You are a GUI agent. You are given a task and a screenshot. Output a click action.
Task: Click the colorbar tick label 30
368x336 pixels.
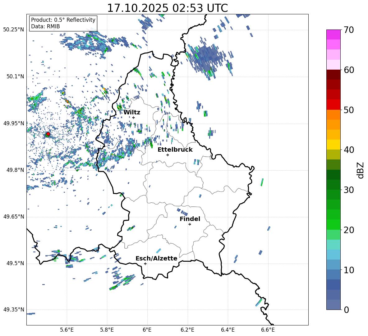coord(349,190)
